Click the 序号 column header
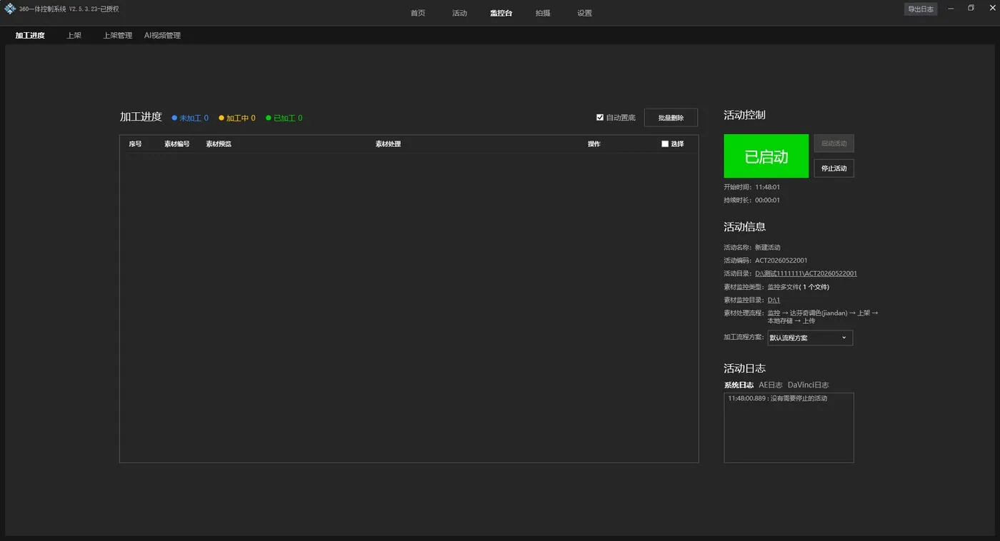Screen dimensions: 1000x541 click(135, 144)
